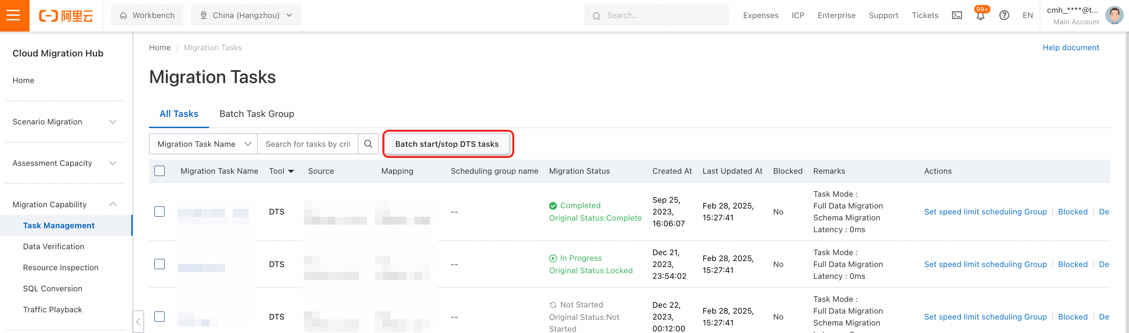Click Blocked action for the Not Started task
The image size is (1129, 333).
(x=1073, y=317)
